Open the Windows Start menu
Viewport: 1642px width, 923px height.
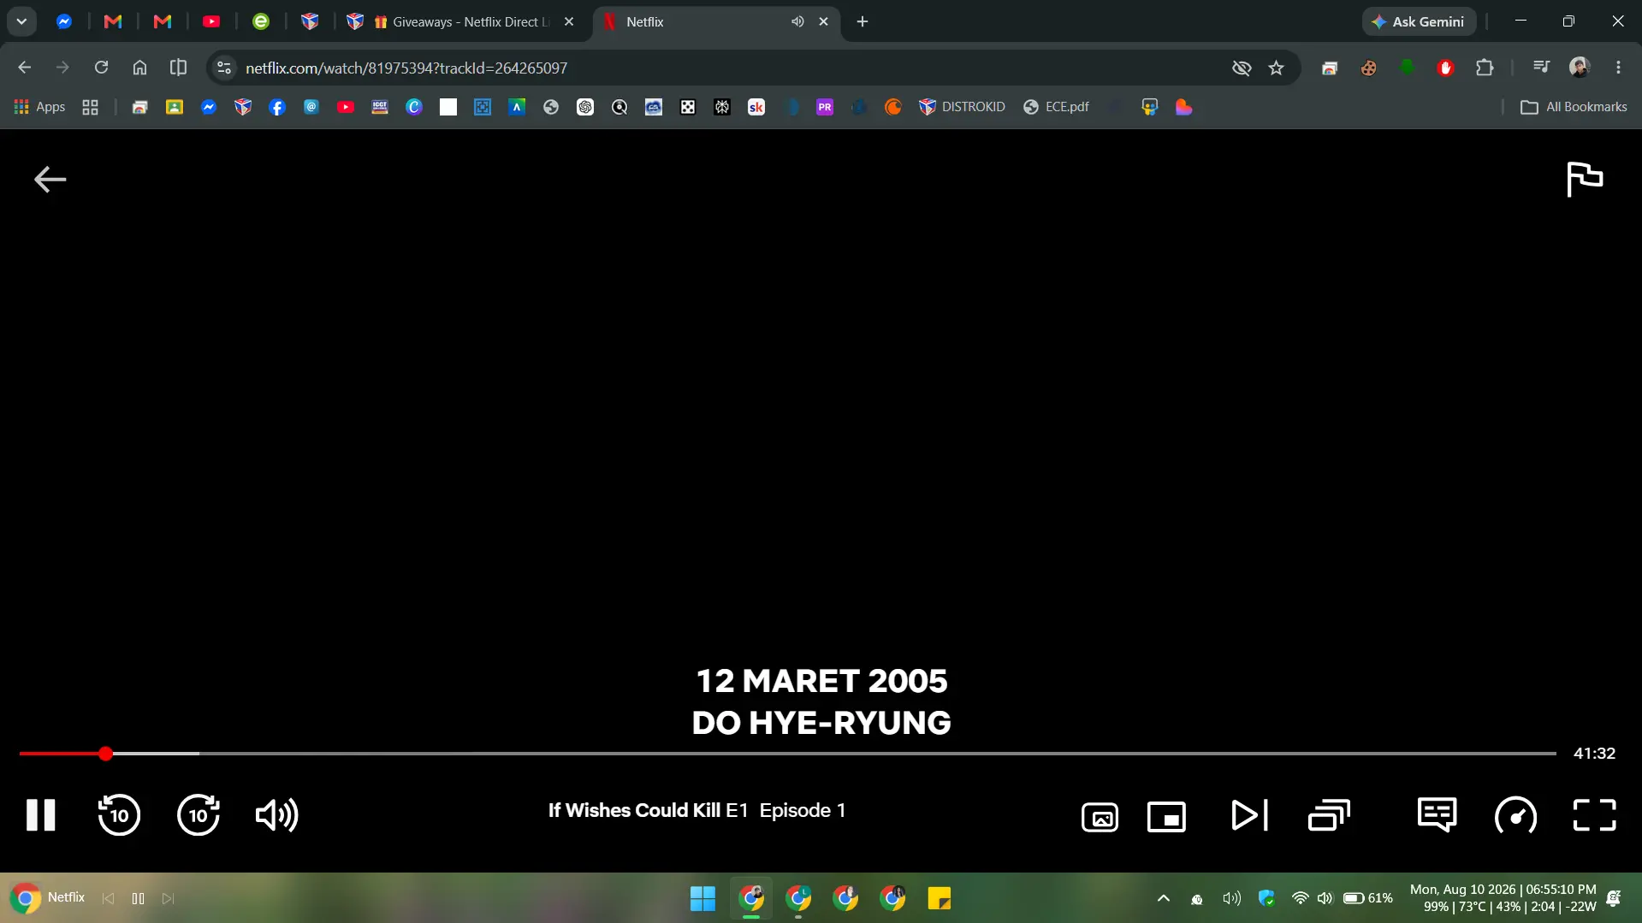click(702, 898)
